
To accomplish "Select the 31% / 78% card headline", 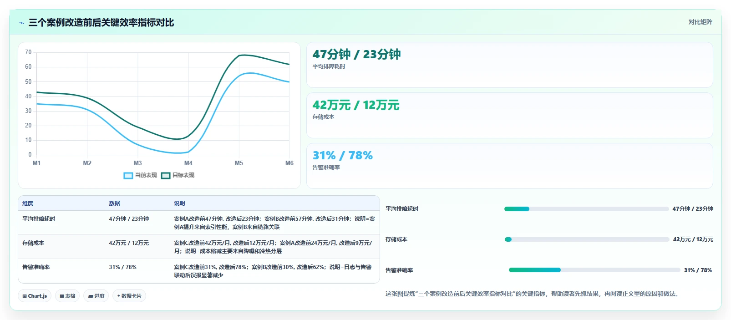I will point(342,156).
